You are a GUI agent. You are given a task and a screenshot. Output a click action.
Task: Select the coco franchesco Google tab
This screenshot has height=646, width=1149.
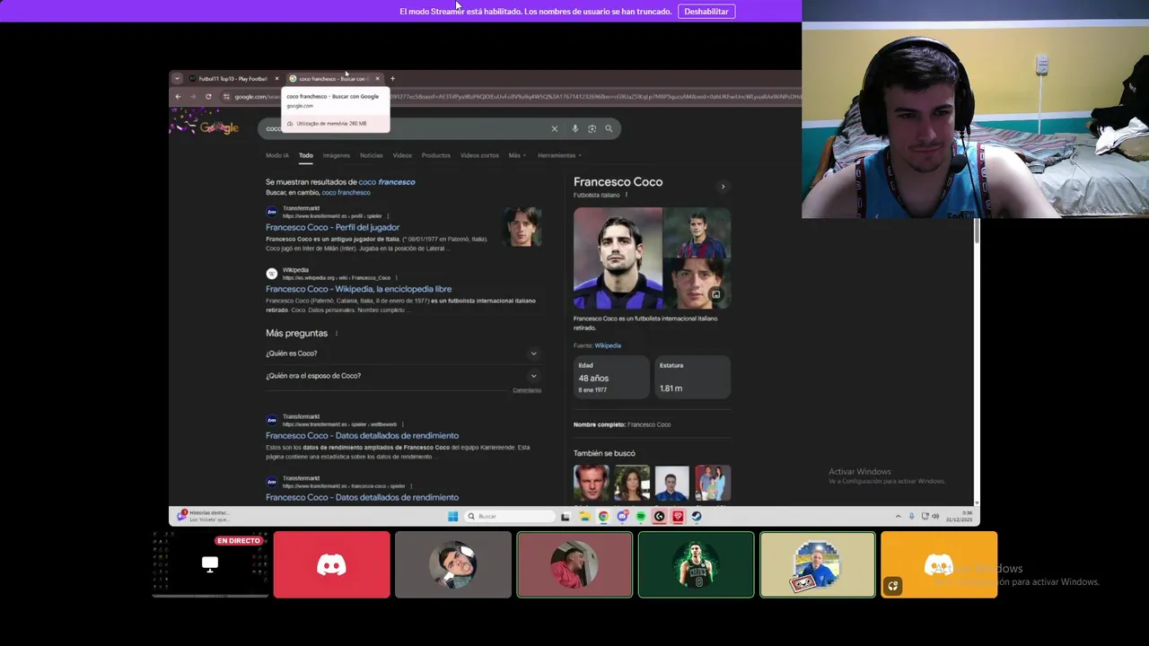point(334,79)
